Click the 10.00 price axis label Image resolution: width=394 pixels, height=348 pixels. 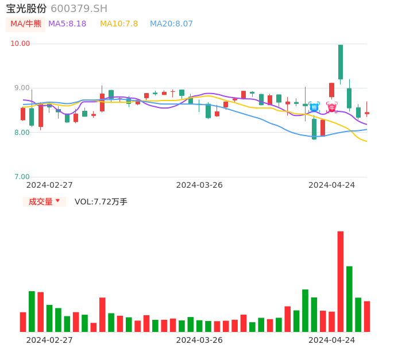pyautogui.click(x=20, y=44)
